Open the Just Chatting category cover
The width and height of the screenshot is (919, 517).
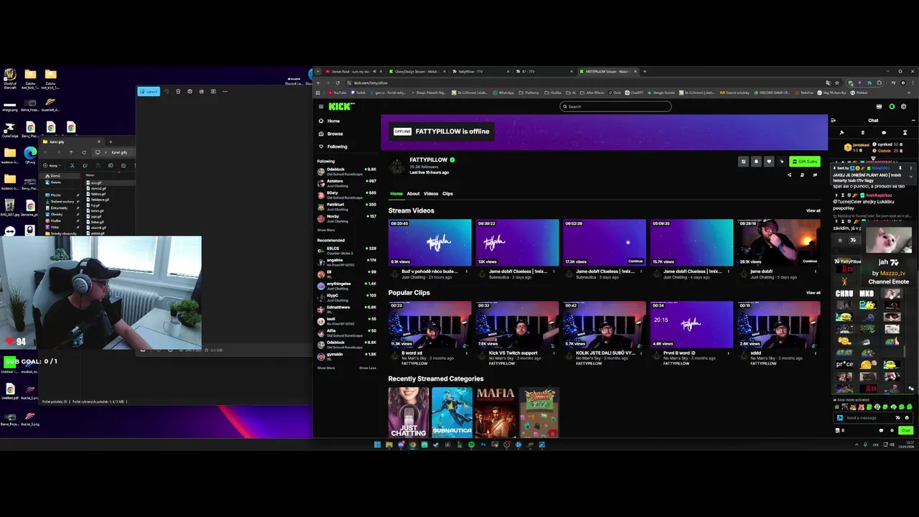pos(409,412)
